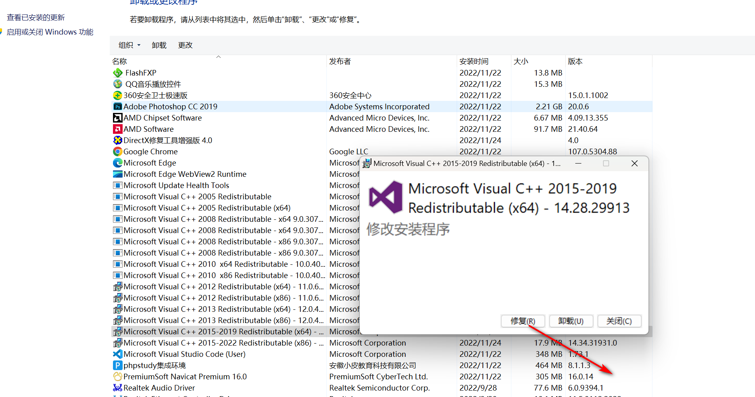Click the 360安全中心 publisher cell
The width and height of the screenshot is (755, 397).
point(350,95)
